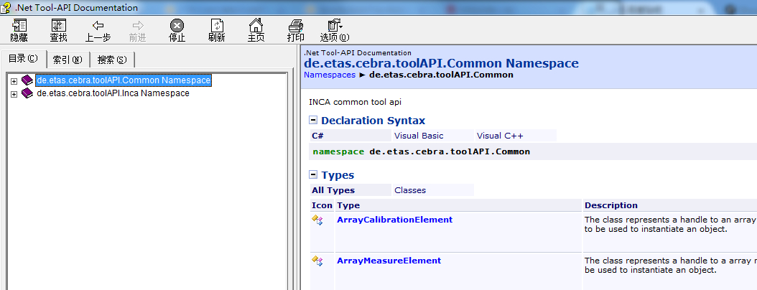Open the ArrayCalibrationElement class link
757x290 pixels.
[394, 220]
